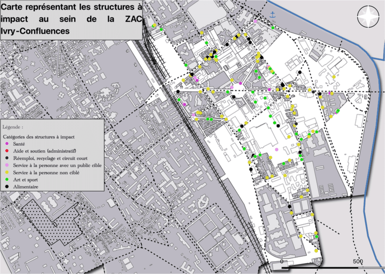
Task: Click 'Service à la personne non ciblé' label
Action: click(x=45, y=173)
